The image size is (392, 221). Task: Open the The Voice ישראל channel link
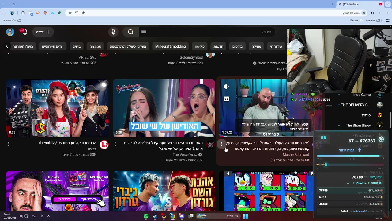tap(185, 155)
